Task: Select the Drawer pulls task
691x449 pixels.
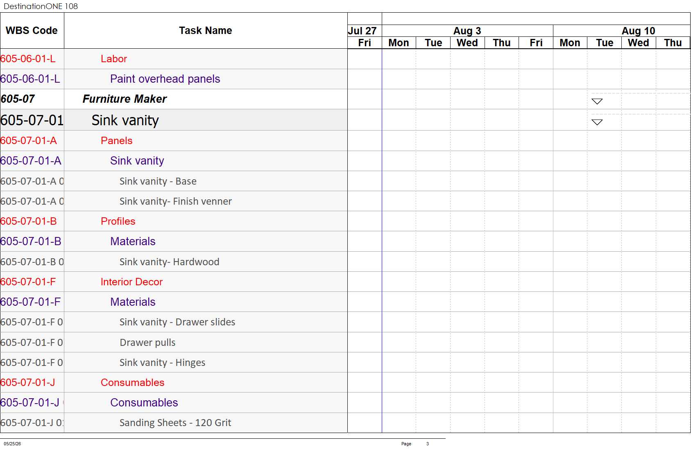Action: (147, 343)
